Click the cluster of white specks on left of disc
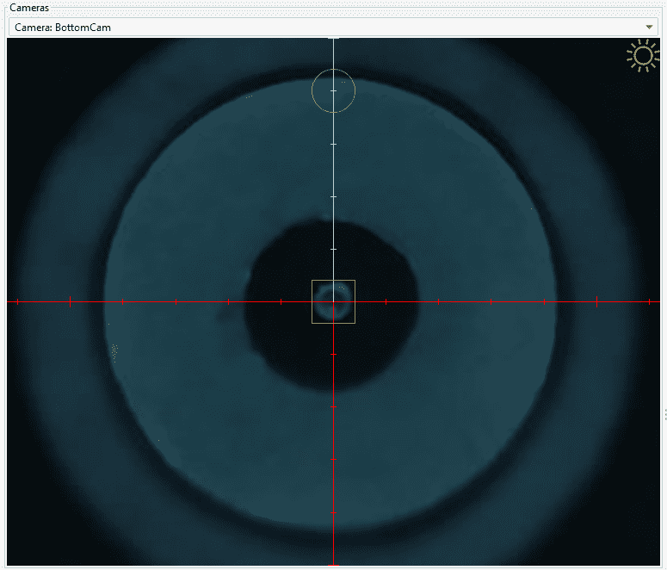Screen dimensions: 667x570 114,350
